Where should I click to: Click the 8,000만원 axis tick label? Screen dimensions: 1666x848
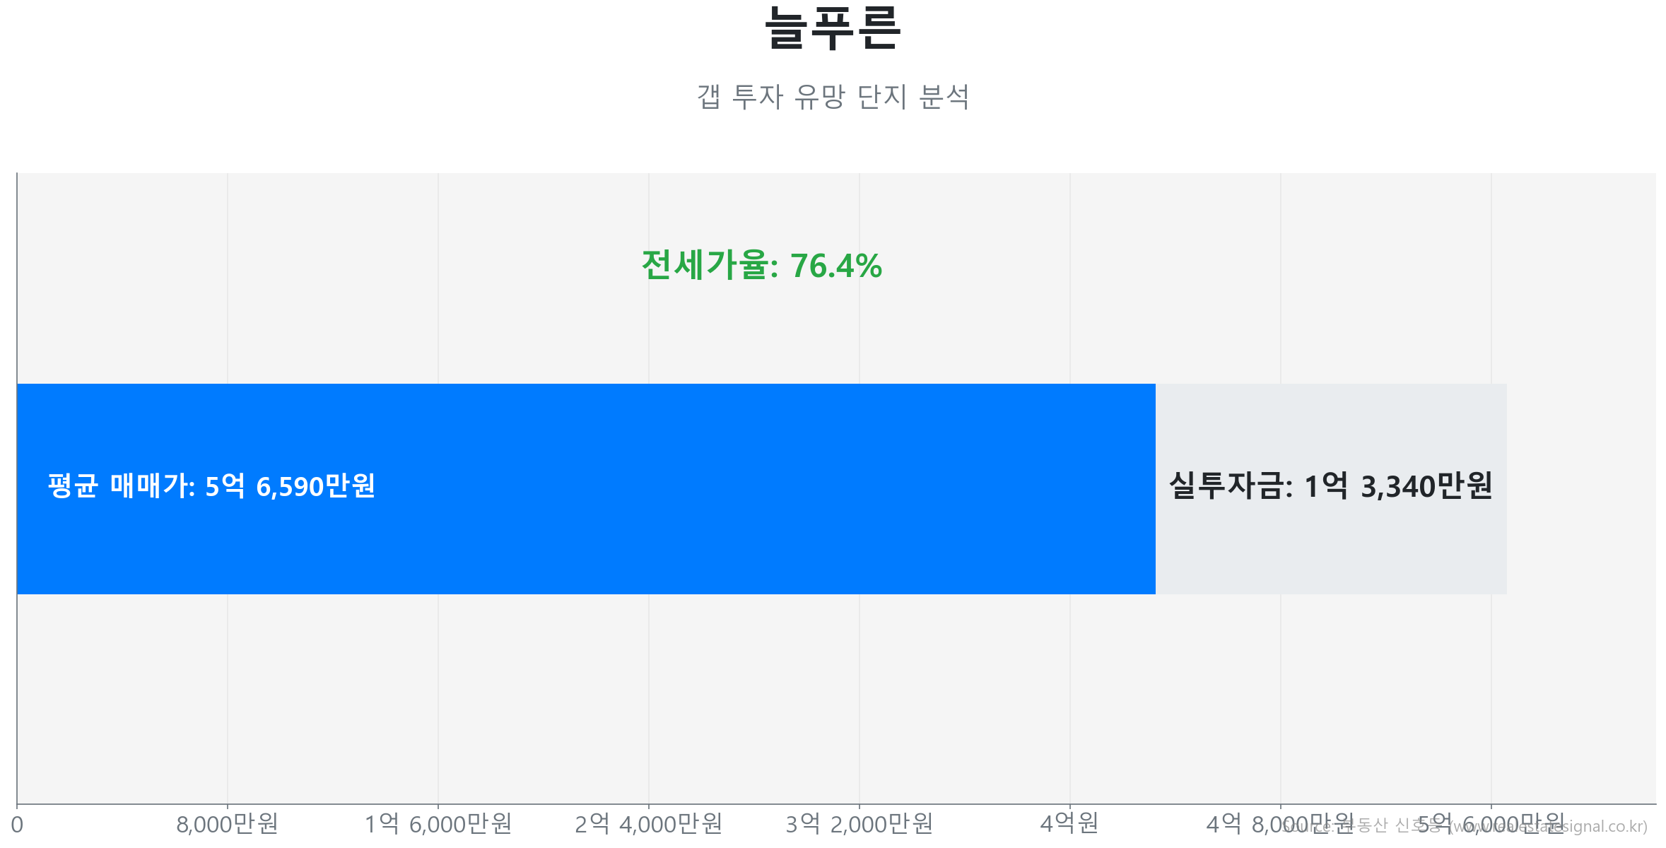227,824
